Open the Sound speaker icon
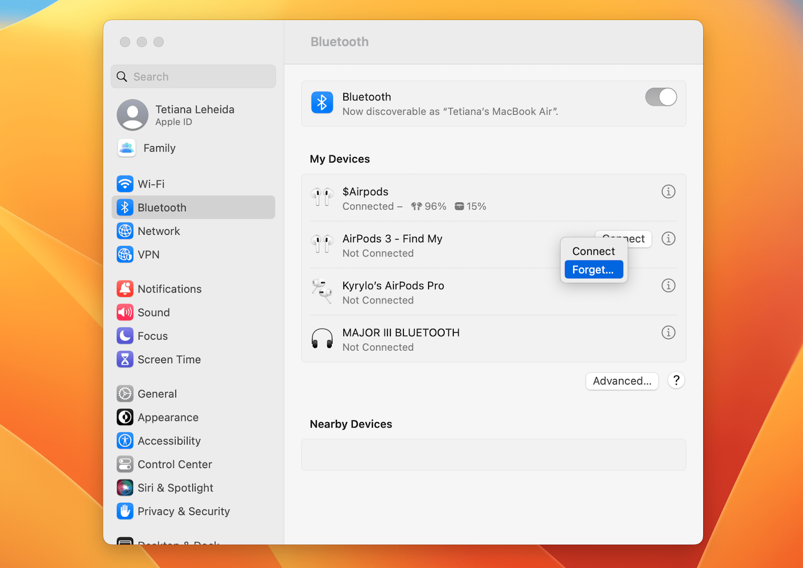The width and height of the screenshot is (803, 568). (124, 312)
